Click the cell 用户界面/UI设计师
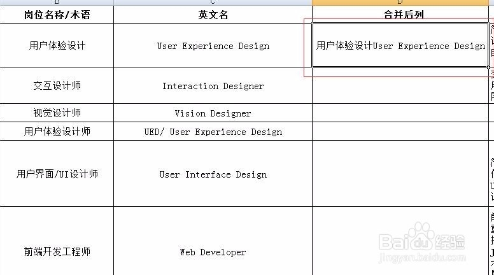 (x=57, y=174)
